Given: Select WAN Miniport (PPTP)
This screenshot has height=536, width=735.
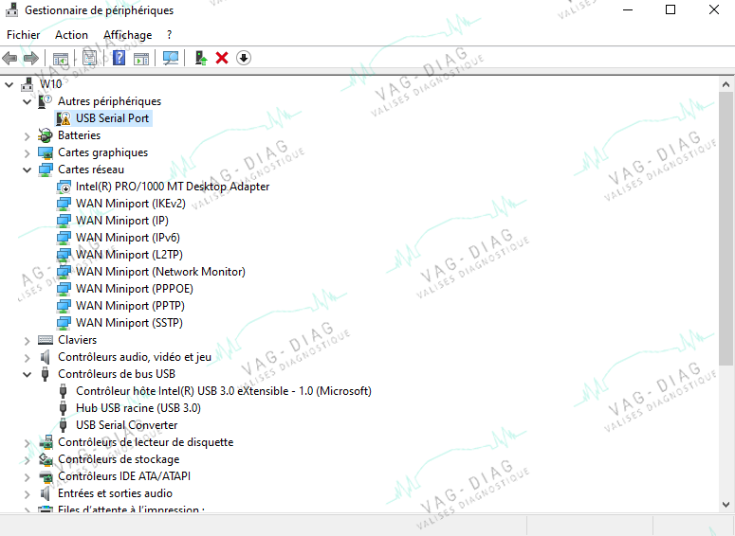Looking at the screenshot, I should [130, 306].
